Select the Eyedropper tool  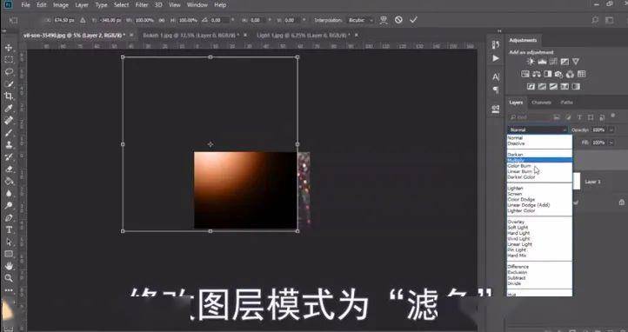(x=9, y=109)
